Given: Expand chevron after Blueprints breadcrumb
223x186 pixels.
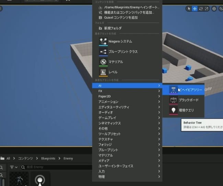Looking at the screenshot, I should tap(59, 158).
